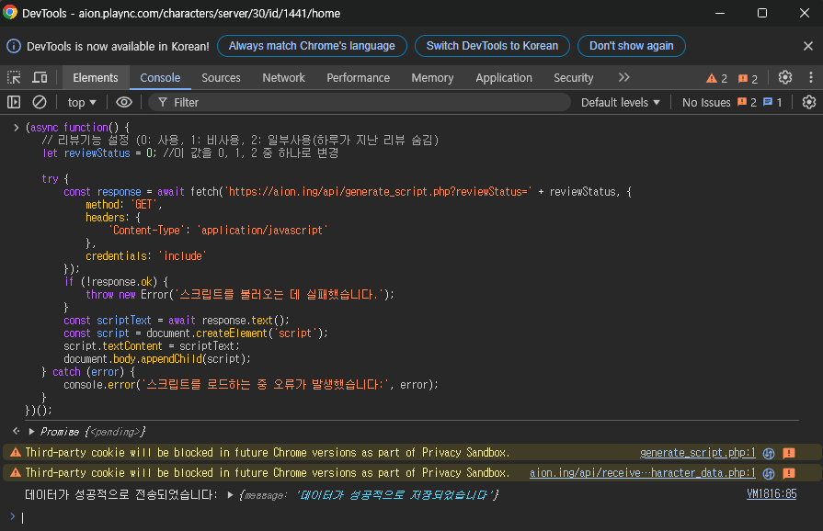Open the 'top' JavaScript context dropdown

coord(83,103)
